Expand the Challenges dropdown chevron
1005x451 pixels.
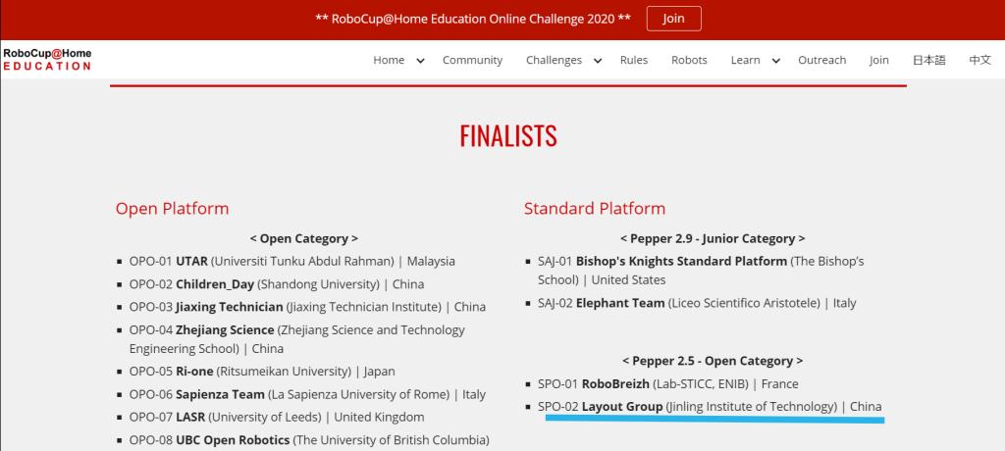(x=598, y=61)
